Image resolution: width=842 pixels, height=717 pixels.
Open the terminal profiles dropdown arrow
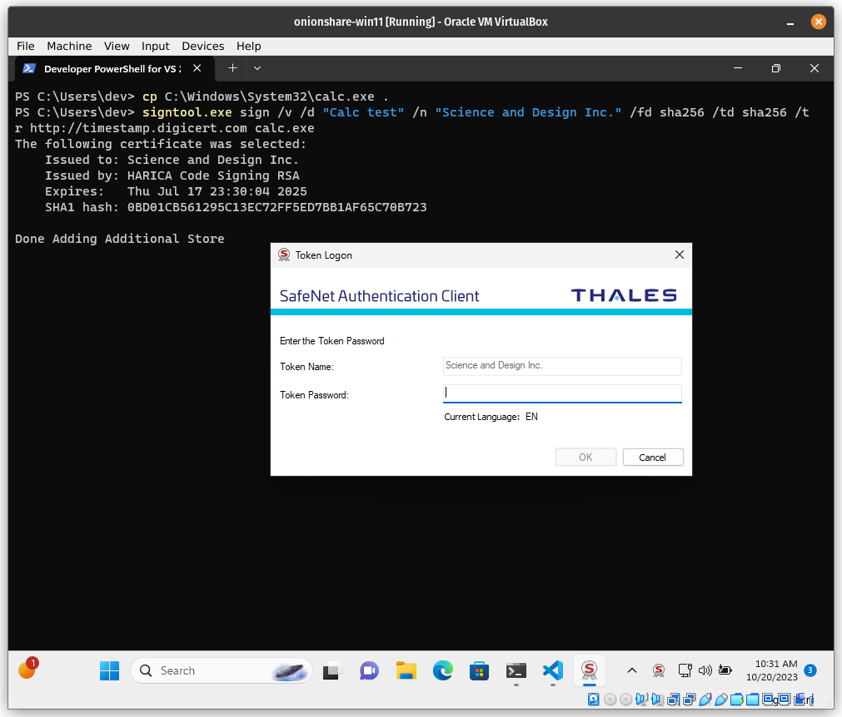257,68
